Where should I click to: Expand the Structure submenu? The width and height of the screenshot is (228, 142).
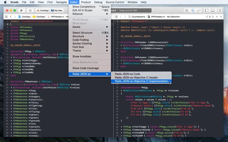click(90, 36)
